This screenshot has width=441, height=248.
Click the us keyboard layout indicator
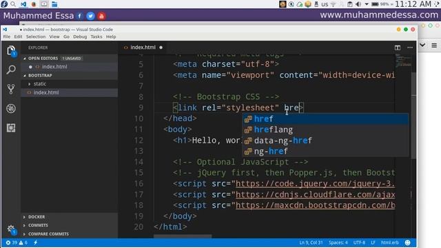pyautogui.click(x=325, y=4)
